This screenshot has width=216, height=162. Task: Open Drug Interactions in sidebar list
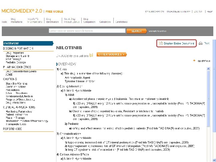coord(15,103)
